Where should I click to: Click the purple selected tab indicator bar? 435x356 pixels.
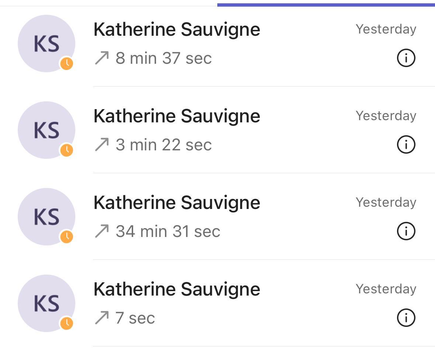326,5
